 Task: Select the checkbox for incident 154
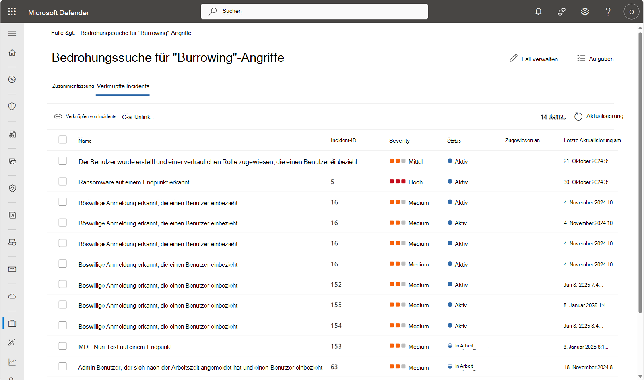[62, 325]
